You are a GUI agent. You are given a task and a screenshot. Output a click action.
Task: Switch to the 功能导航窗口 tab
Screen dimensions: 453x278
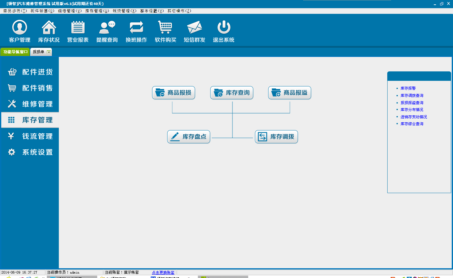(x=15, y=52)
